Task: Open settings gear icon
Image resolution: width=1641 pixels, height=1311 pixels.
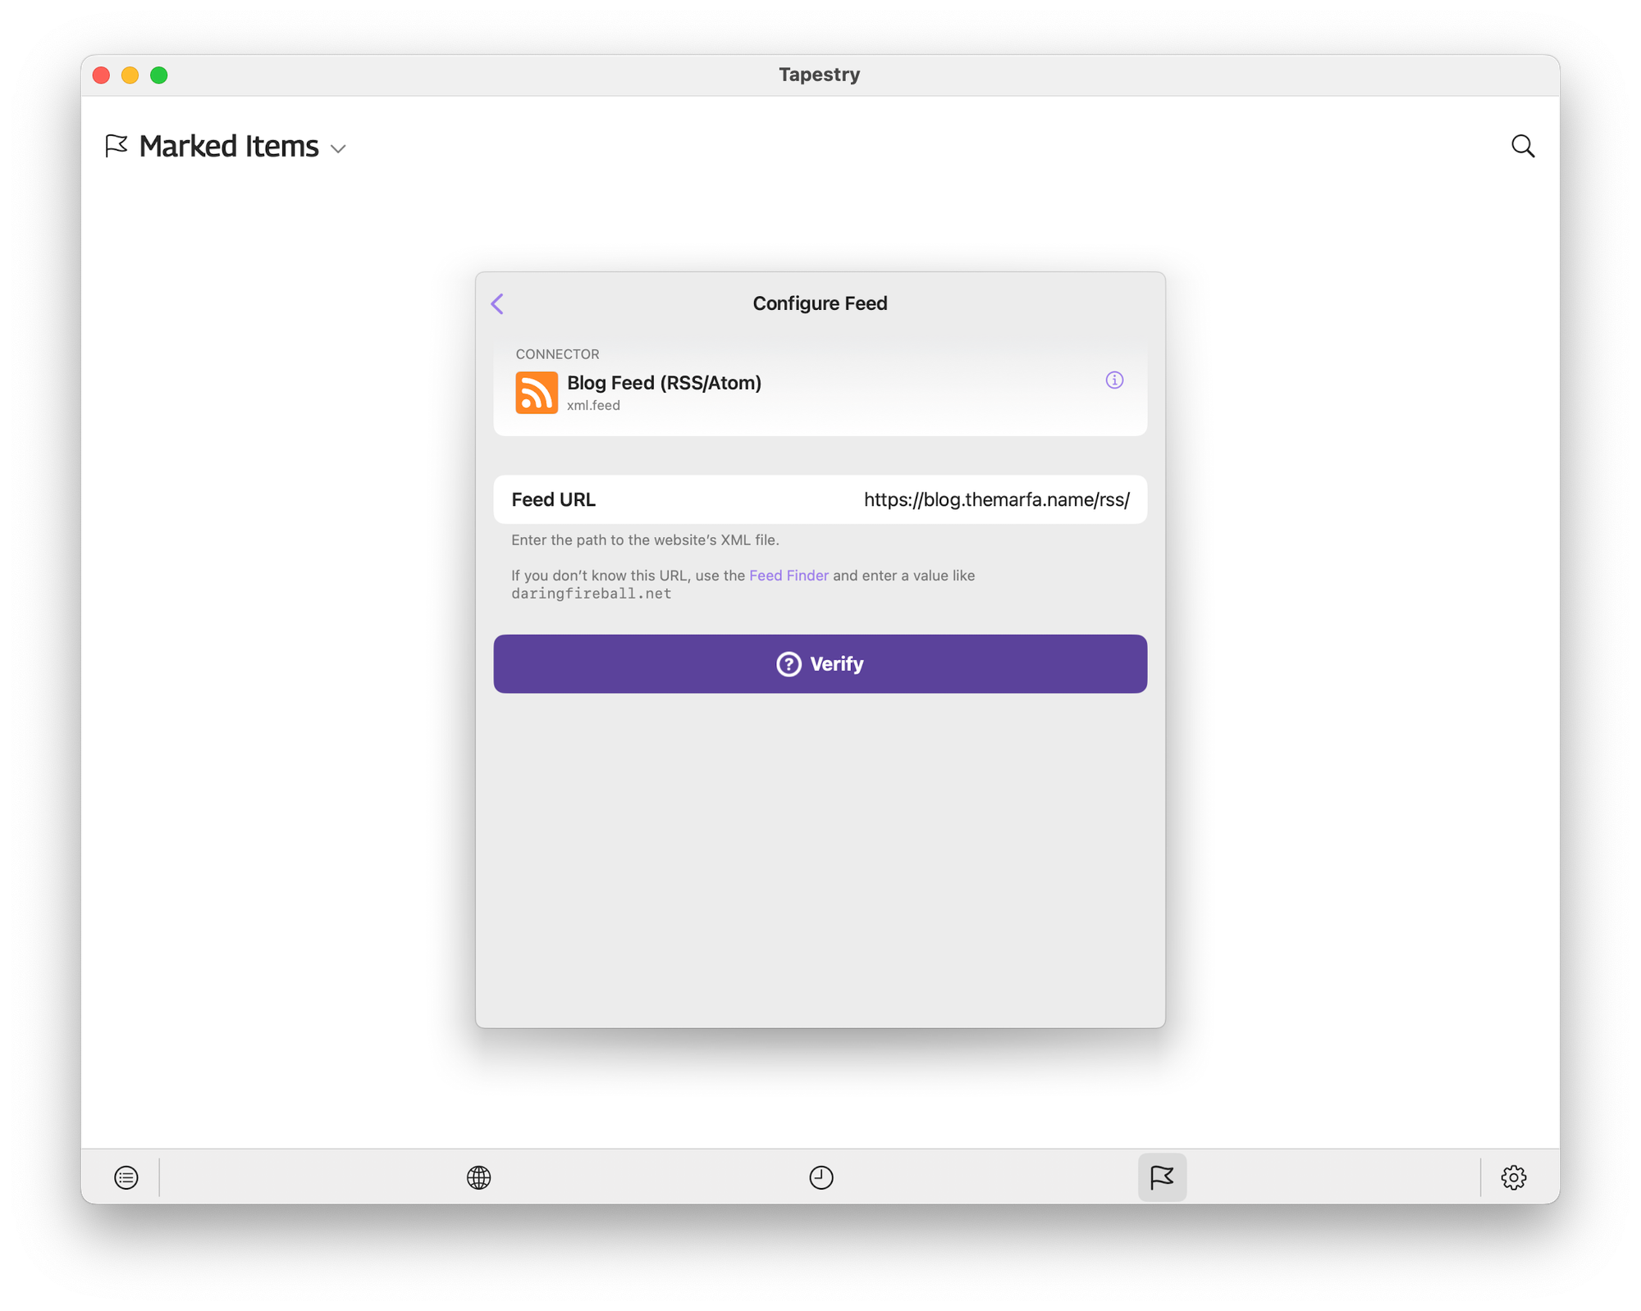Action: point(1513,1177)
